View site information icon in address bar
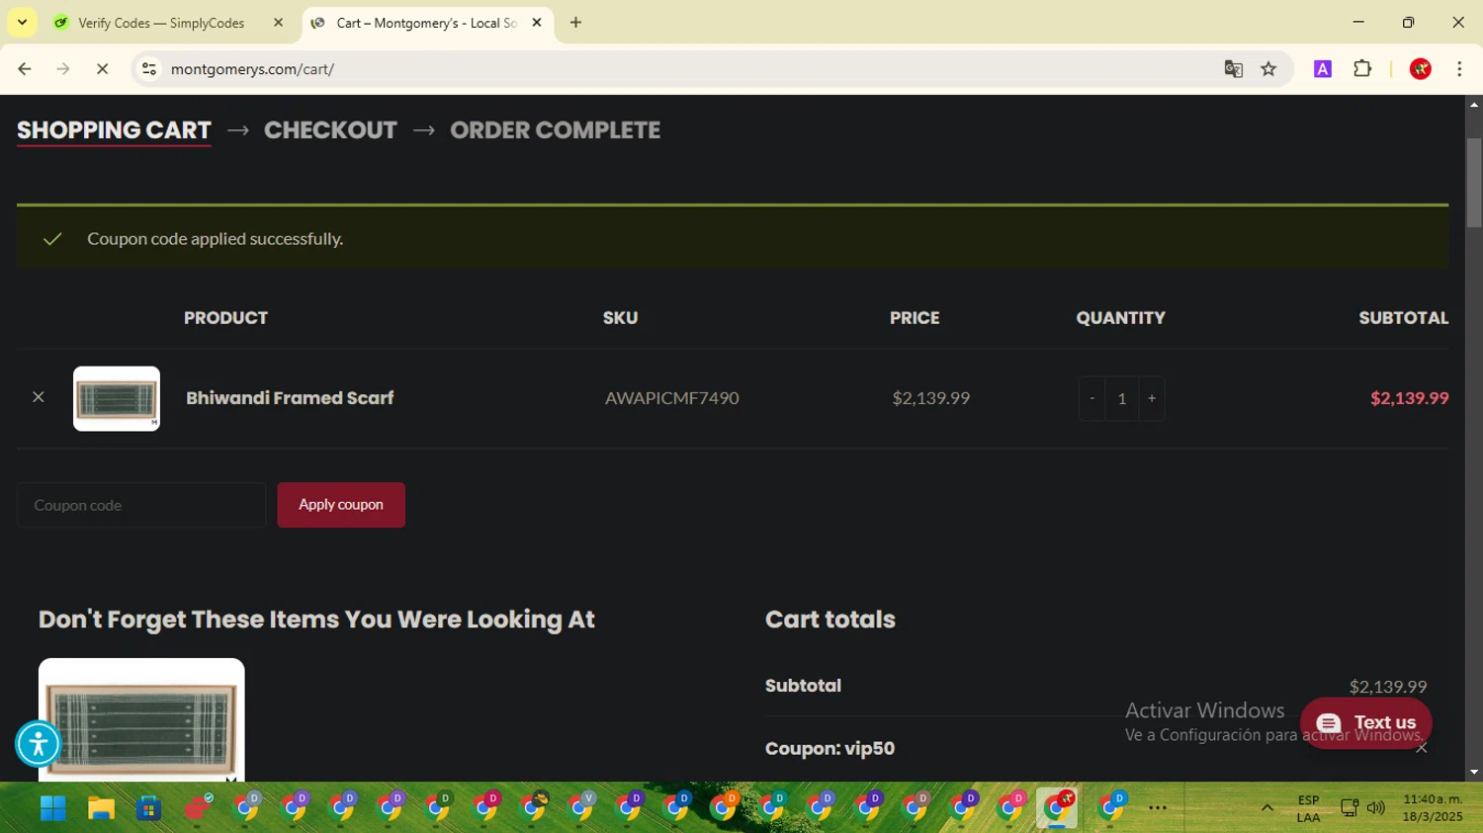This screenshot has width=1483, height=833. click(149, 69)
